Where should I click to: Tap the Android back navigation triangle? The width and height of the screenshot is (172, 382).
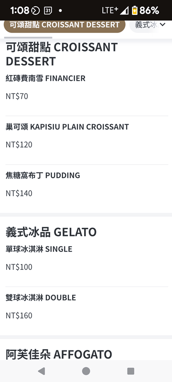(x=42, y=371)
